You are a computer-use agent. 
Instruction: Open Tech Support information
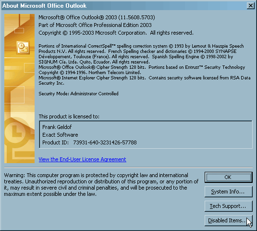[228, 206]
